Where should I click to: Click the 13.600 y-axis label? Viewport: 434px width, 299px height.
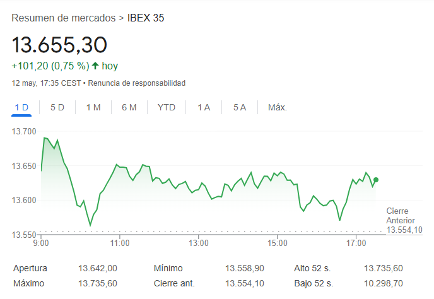pos(24,200)
